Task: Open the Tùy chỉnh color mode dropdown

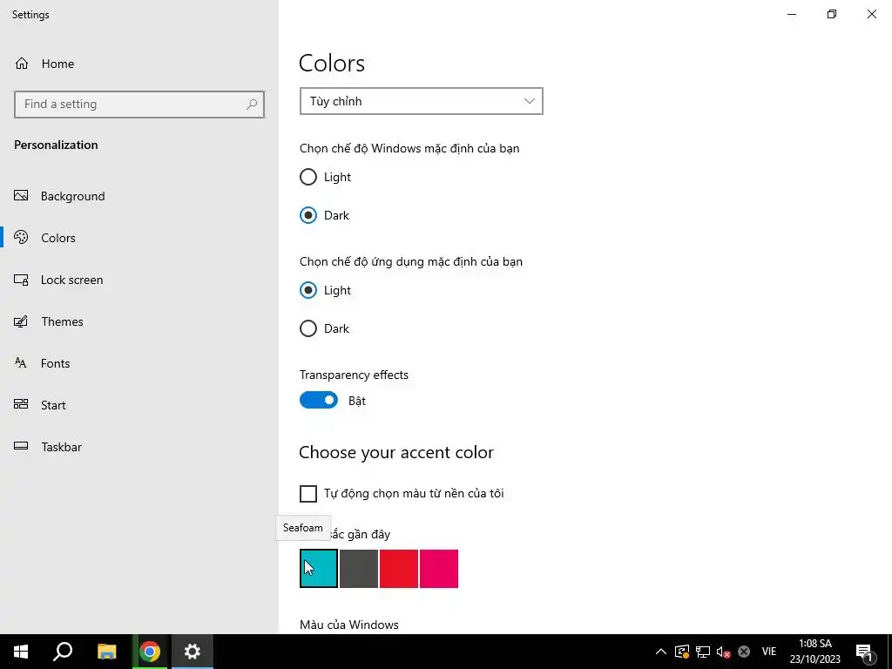Action: (x=421, y=101)
